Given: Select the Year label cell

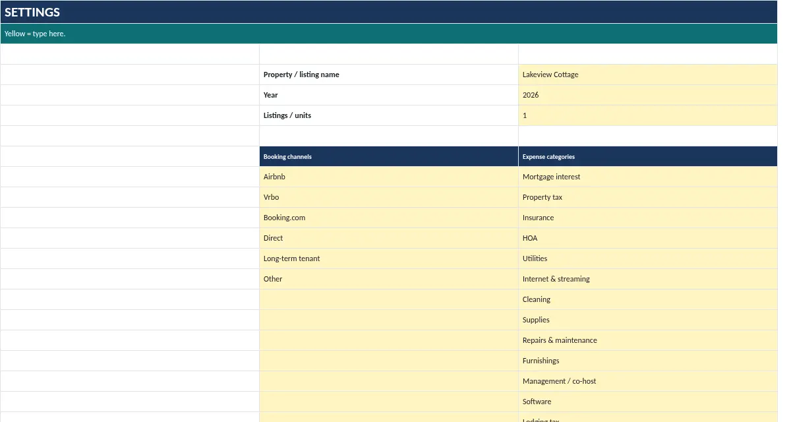Looking at the screenshot, I should click(x=389, y=95).
